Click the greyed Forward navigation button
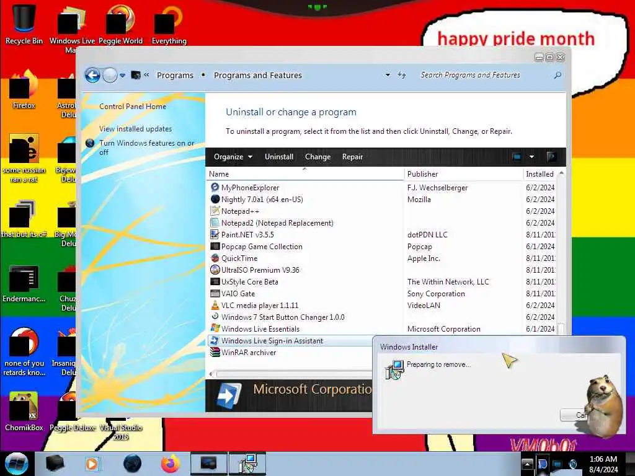This screenshot has height=476, width=635. coord(110,75)
